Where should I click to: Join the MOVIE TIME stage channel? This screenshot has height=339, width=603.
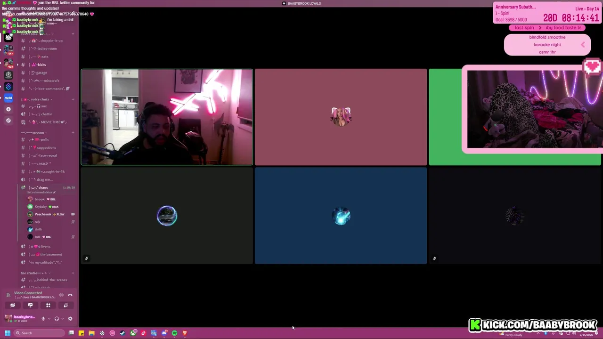point(47,122)
